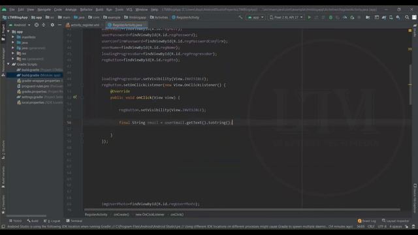Select settings.gradle file
The image size is (418, 235).
click(x=39, y=97)
